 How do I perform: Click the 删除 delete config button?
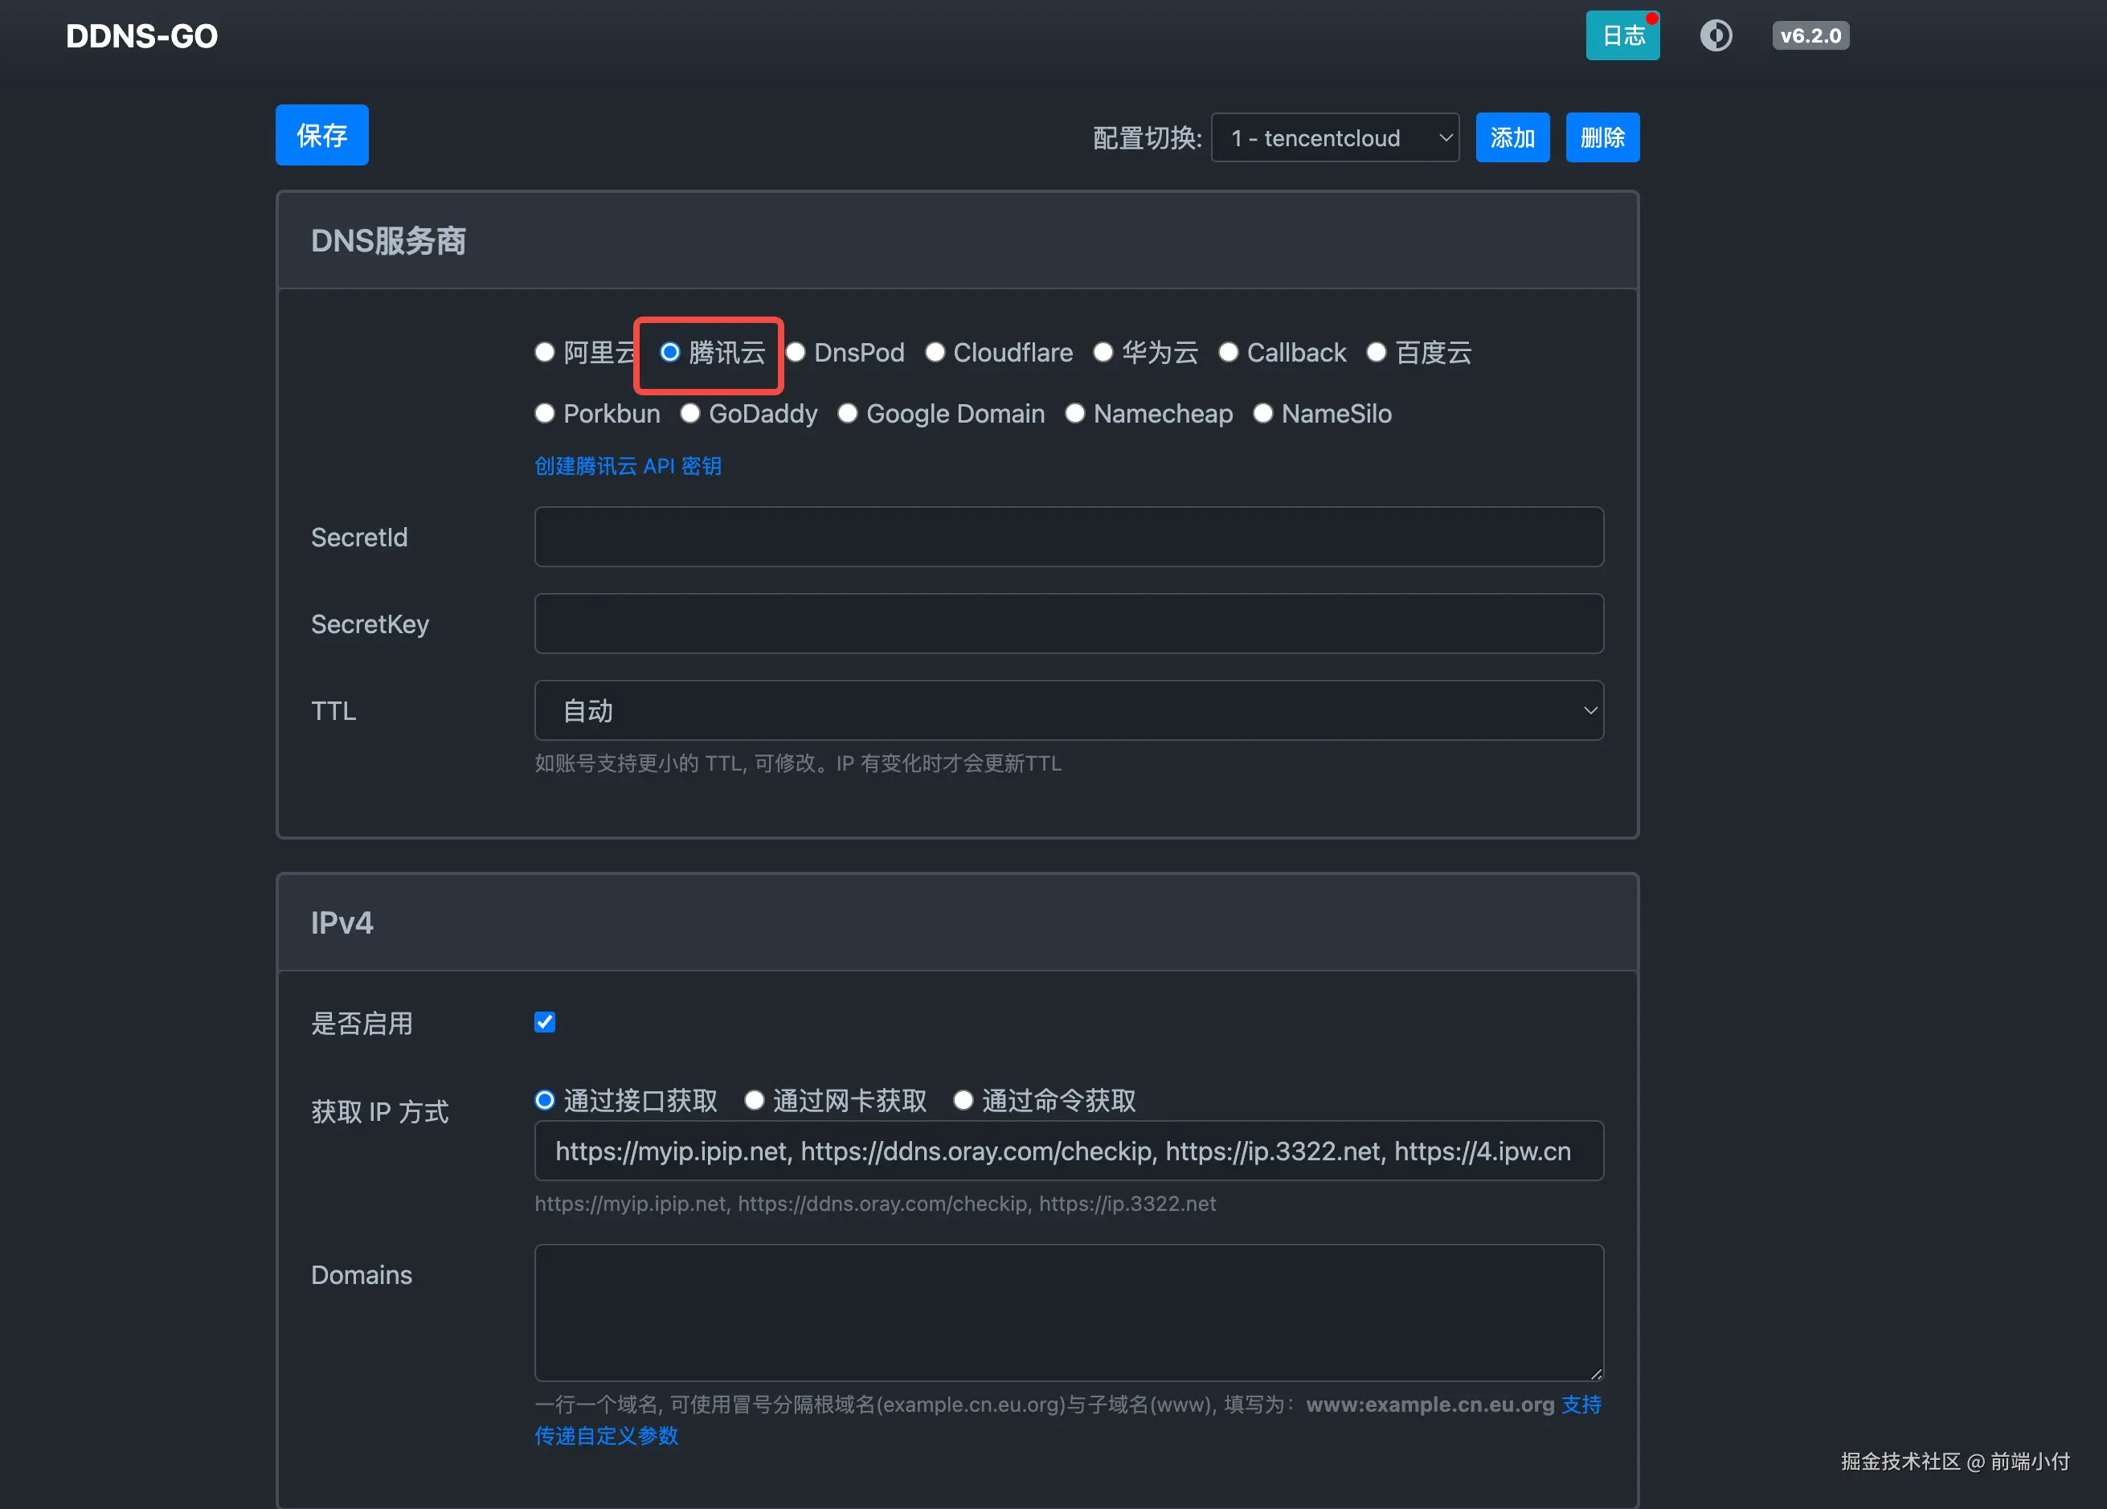(1602, 137)
